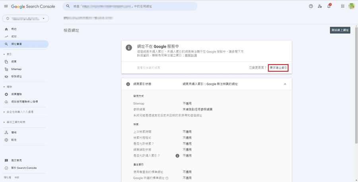Click 網頁未編入索引 status text
Image resolution: width=358 pixels, height=182 pixels.
point(210,84)
